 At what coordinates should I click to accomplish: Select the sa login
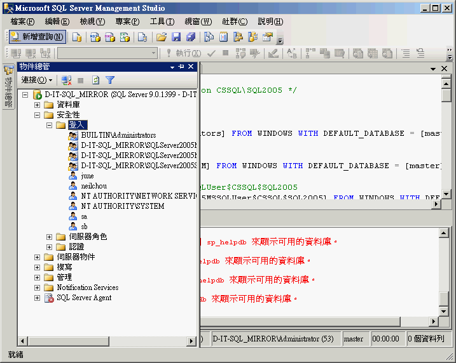click(84, 216)
